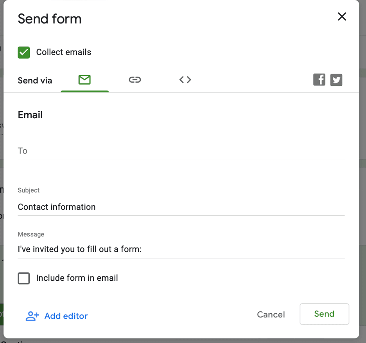Share the form via Facebook
The image size is (366, 343).
(x=319, y=79)
